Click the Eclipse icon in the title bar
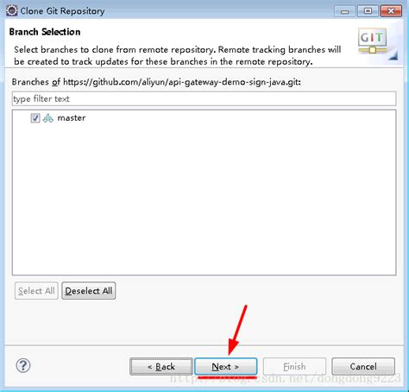The width and height of the screenshot is (409, 392). 12,10
